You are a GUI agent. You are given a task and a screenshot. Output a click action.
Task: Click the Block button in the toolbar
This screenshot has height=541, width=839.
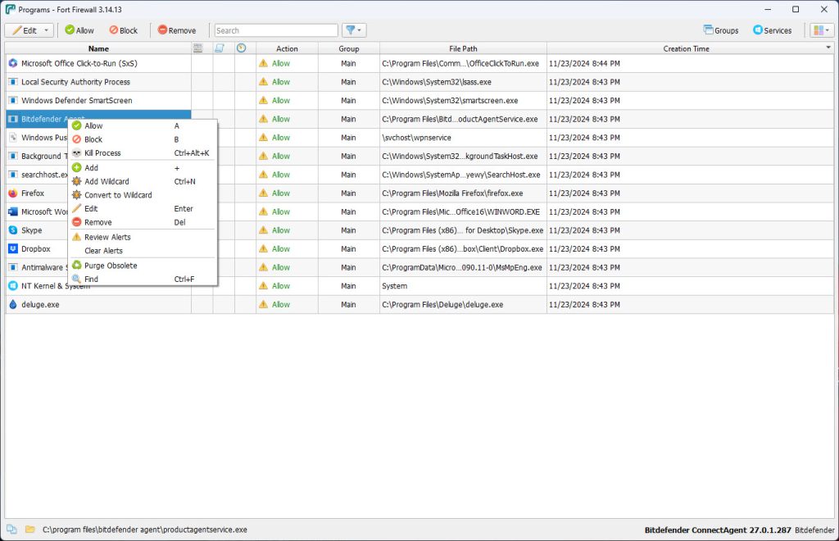pyautogui.click(x=124, y=30)
